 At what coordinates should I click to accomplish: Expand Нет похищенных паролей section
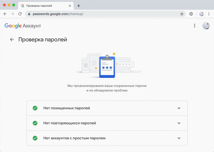(107, 108)
